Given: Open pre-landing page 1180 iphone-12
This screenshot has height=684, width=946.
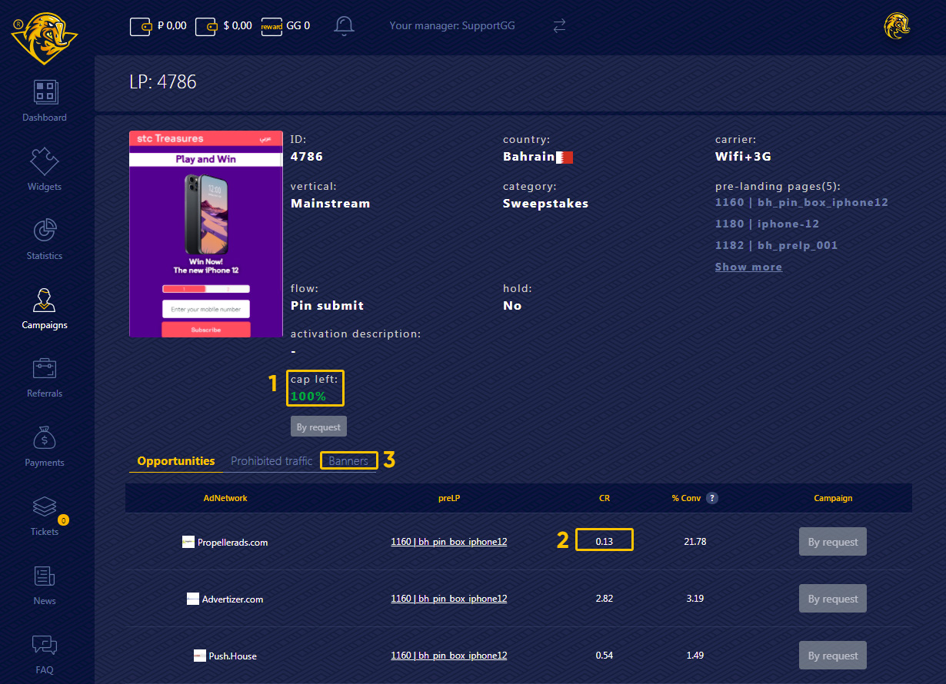Looking at the screenshot, I should (x=767, y=224).
